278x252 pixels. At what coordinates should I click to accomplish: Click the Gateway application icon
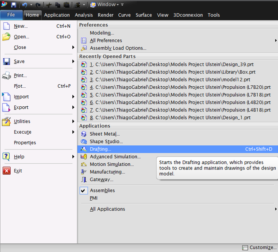(x=84, y=180)
